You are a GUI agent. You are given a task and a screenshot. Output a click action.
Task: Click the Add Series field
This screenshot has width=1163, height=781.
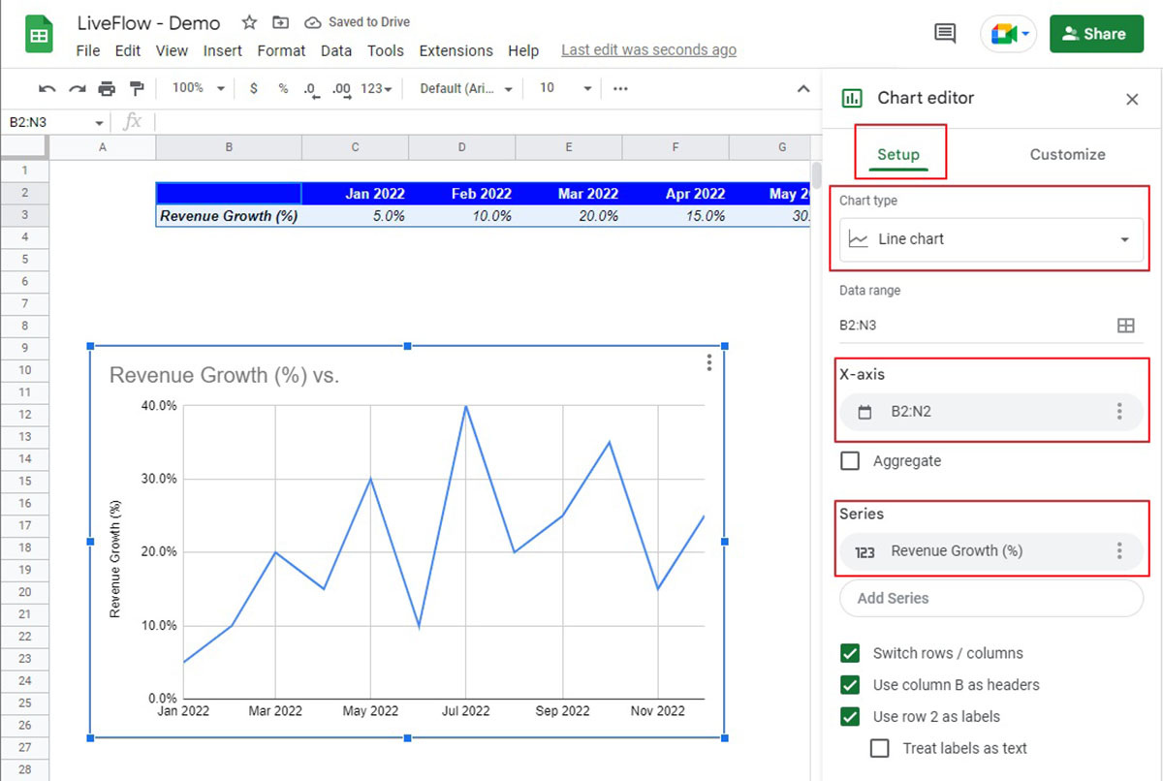990,598
